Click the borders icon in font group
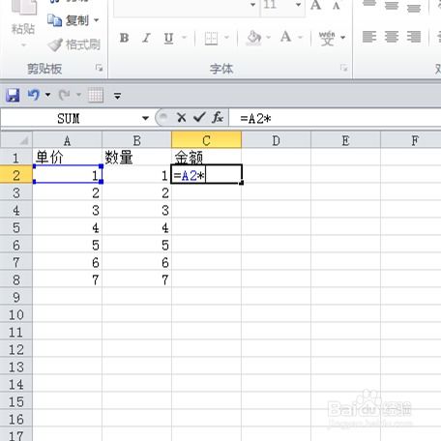Viewport: 441px width, 441px height. click(211, 38)
